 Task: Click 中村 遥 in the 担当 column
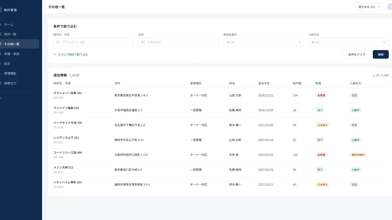pyautogui.click(x=234, y=155)
